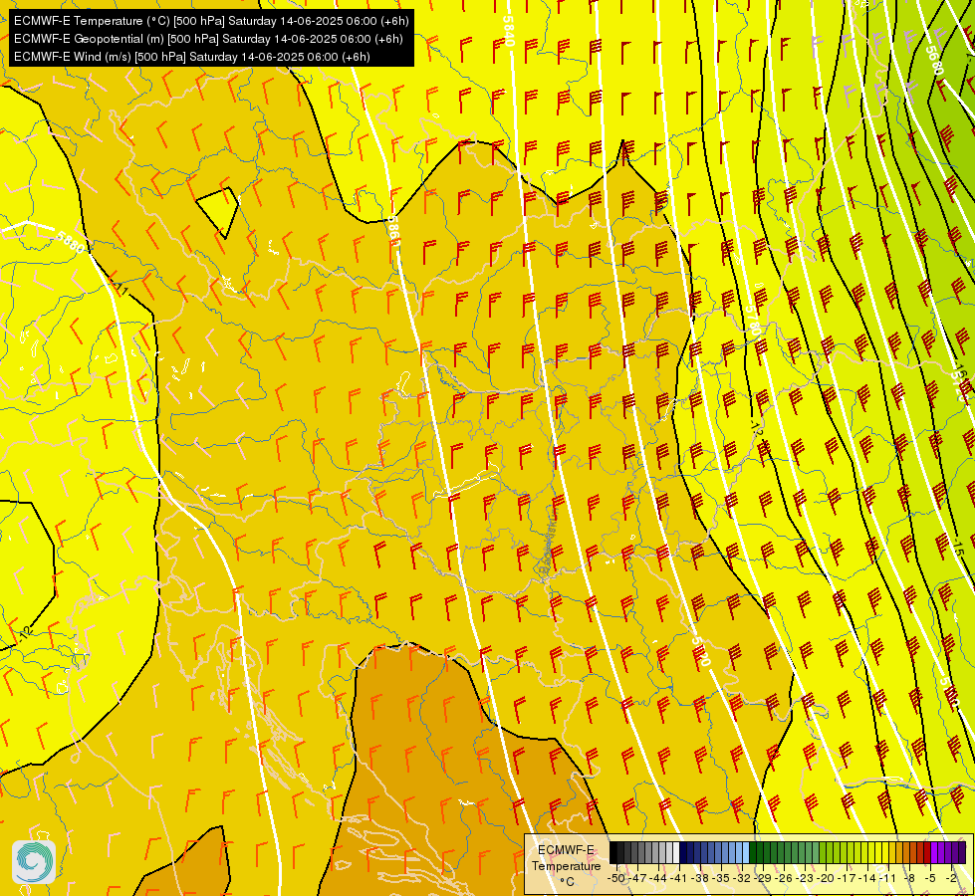Click the -26 legend value
The width and height of the screenshot is (975, 896).
pyautogui.click(x=784, y=878)
